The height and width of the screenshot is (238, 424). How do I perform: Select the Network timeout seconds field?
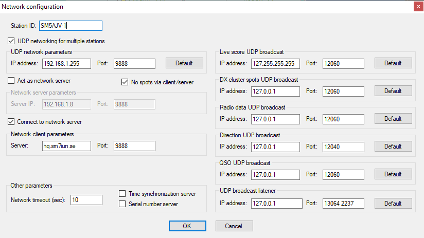click(x=86, y=200)
